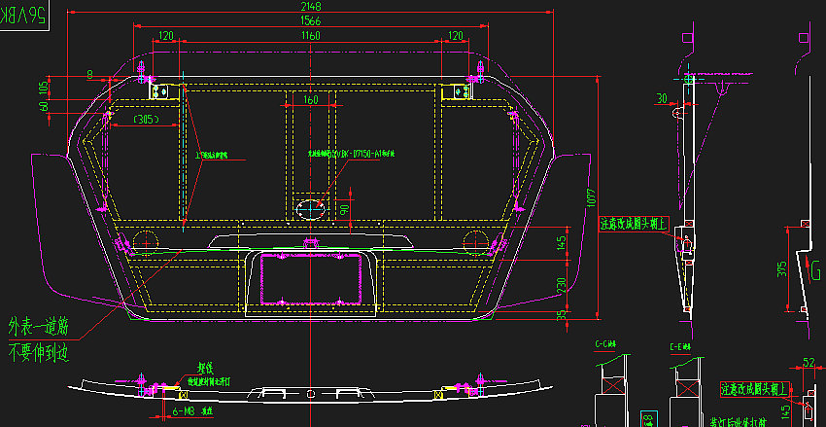Pick the top-left yellow hinge bracket
826x427 pixels.
(160, 90)
